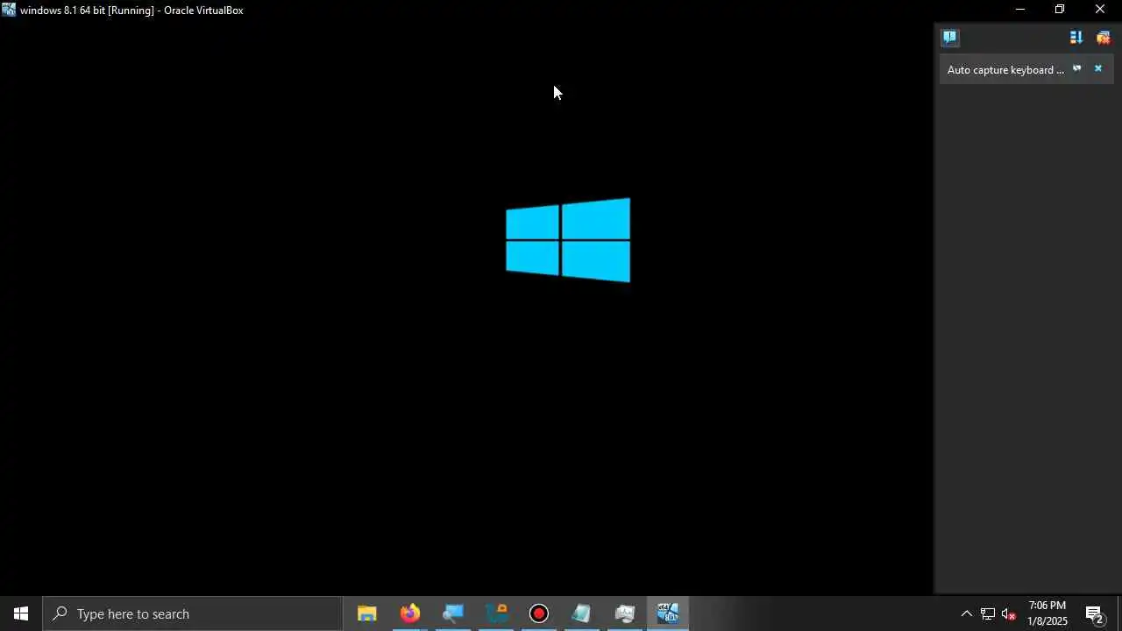Viewport: 1122px width, 631px height.
Task: Open the Windows Start menu
Action: click(x=21, y=613)
